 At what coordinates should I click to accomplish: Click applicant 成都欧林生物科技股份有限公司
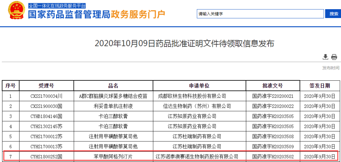[x=192, y=96]
